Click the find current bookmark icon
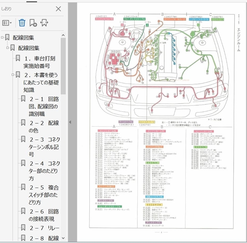This screenshot has width=247, height=243. 44,23
